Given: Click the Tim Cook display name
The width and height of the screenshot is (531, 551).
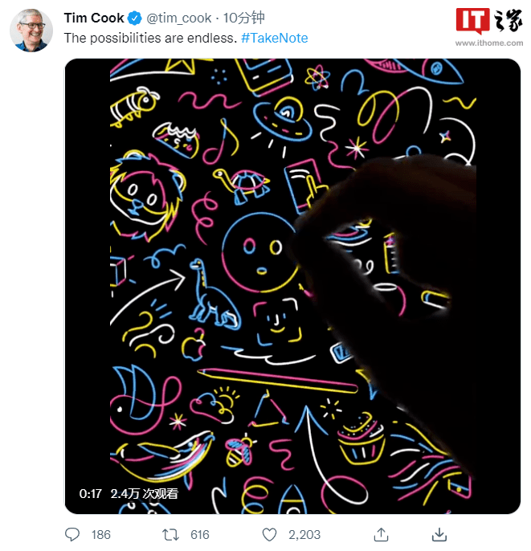Looking at the screenshot, I should coord(94,18).
